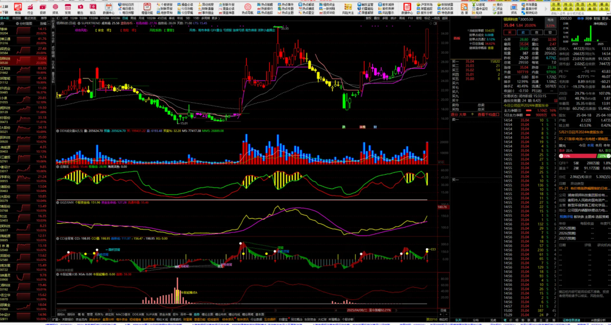The image size is (611, 325).
Task: Select the 自选股 watchlist tab
Action: pyautogui.click(x=16, y=18)
